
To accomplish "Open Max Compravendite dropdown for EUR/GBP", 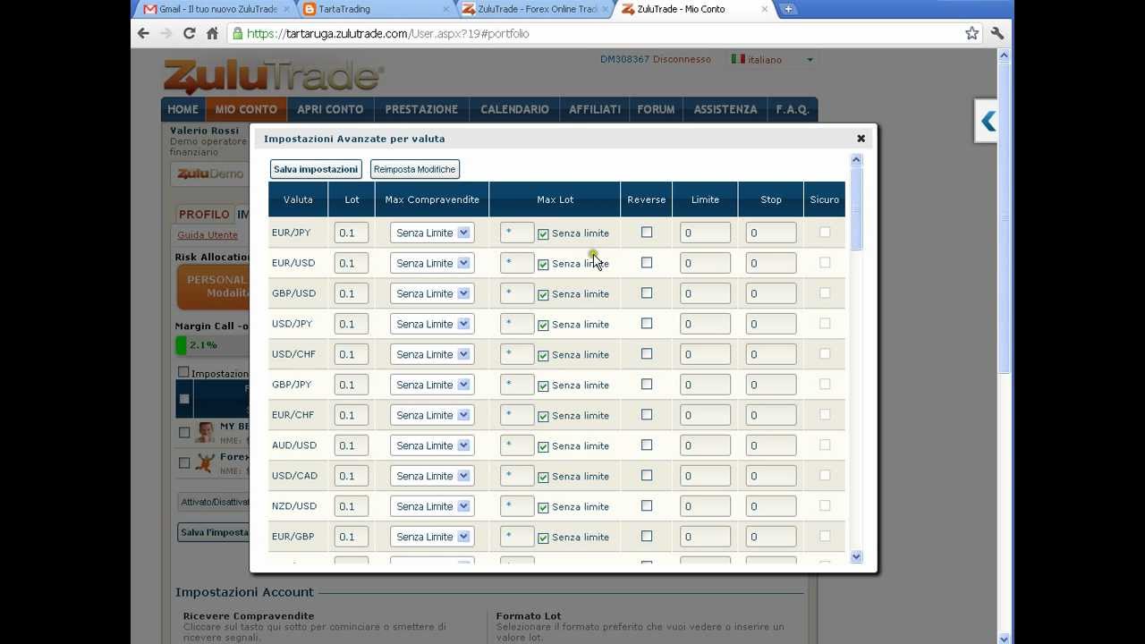I will 432,537.
